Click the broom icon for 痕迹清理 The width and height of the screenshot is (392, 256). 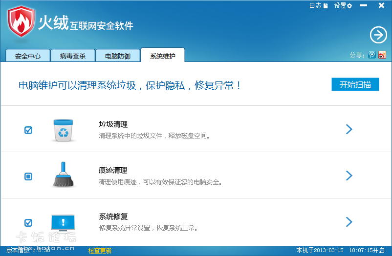point(64,175)
